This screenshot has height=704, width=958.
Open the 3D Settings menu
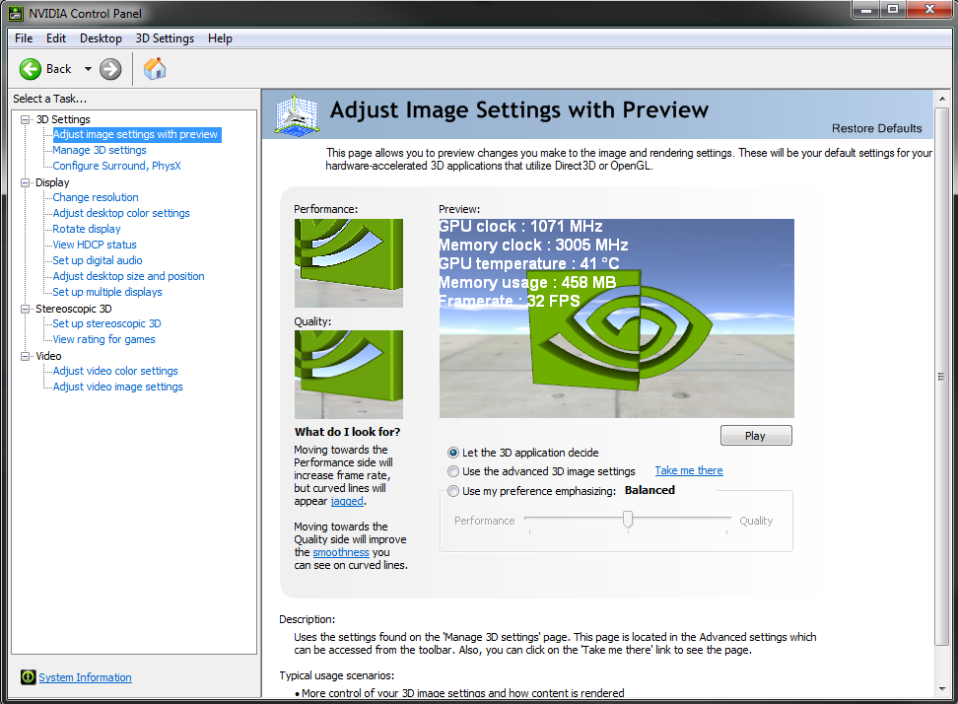coord(165,38)
